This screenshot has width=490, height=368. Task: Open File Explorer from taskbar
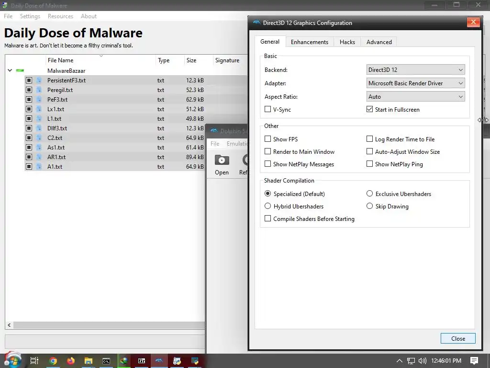[x=89, y=361]
